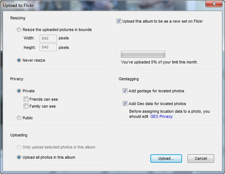Enable Family can see checkbox
225x174 pixels.
[x=26, y=106]
